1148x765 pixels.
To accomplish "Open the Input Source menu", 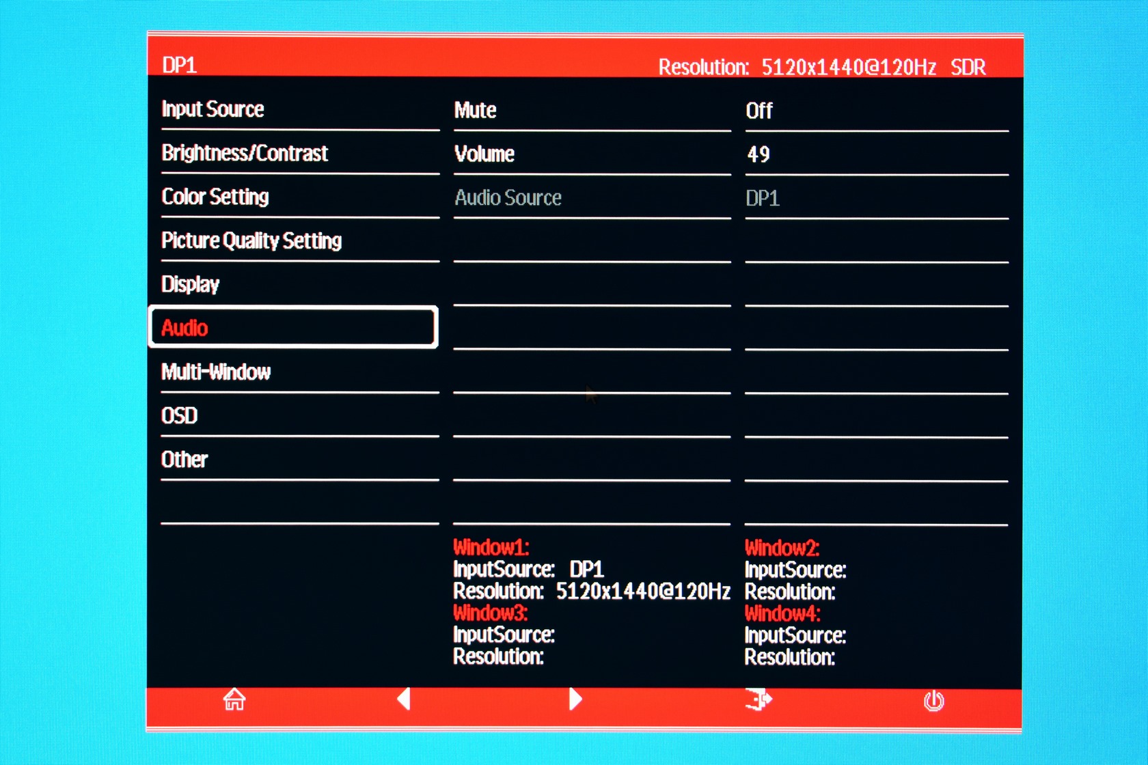I will (x=213, y=109).
